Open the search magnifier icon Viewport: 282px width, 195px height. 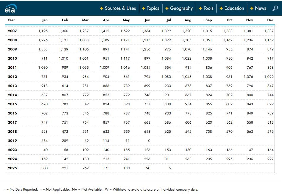coord(275,8)
